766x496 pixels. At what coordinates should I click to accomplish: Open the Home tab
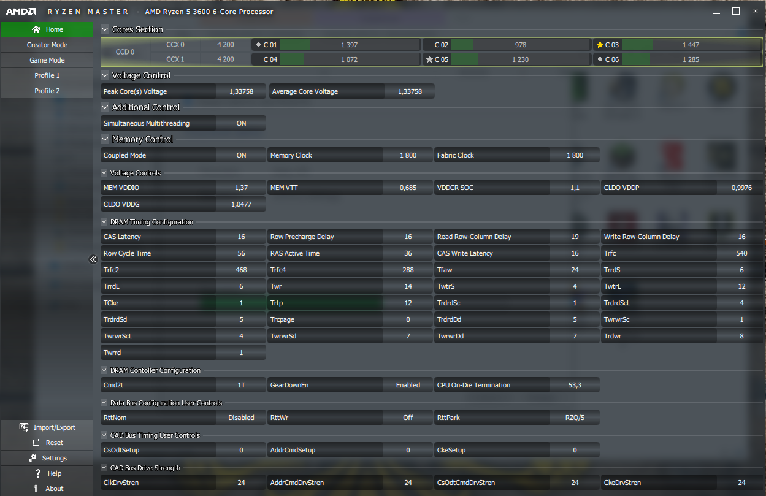47,29
